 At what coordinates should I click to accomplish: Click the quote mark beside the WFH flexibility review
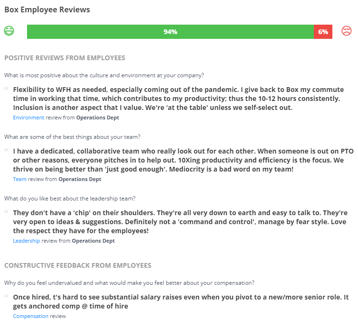tap(6, 89)
